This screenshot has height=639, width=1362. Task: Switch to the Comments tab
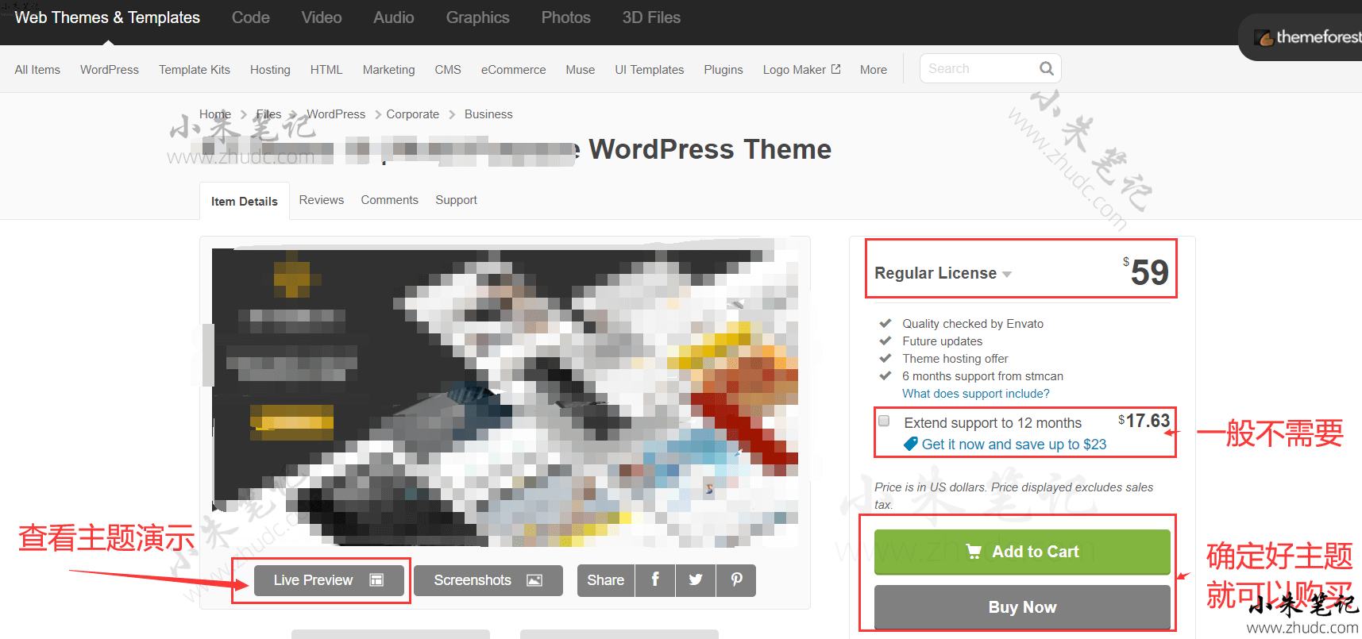[x=389, y=200]
